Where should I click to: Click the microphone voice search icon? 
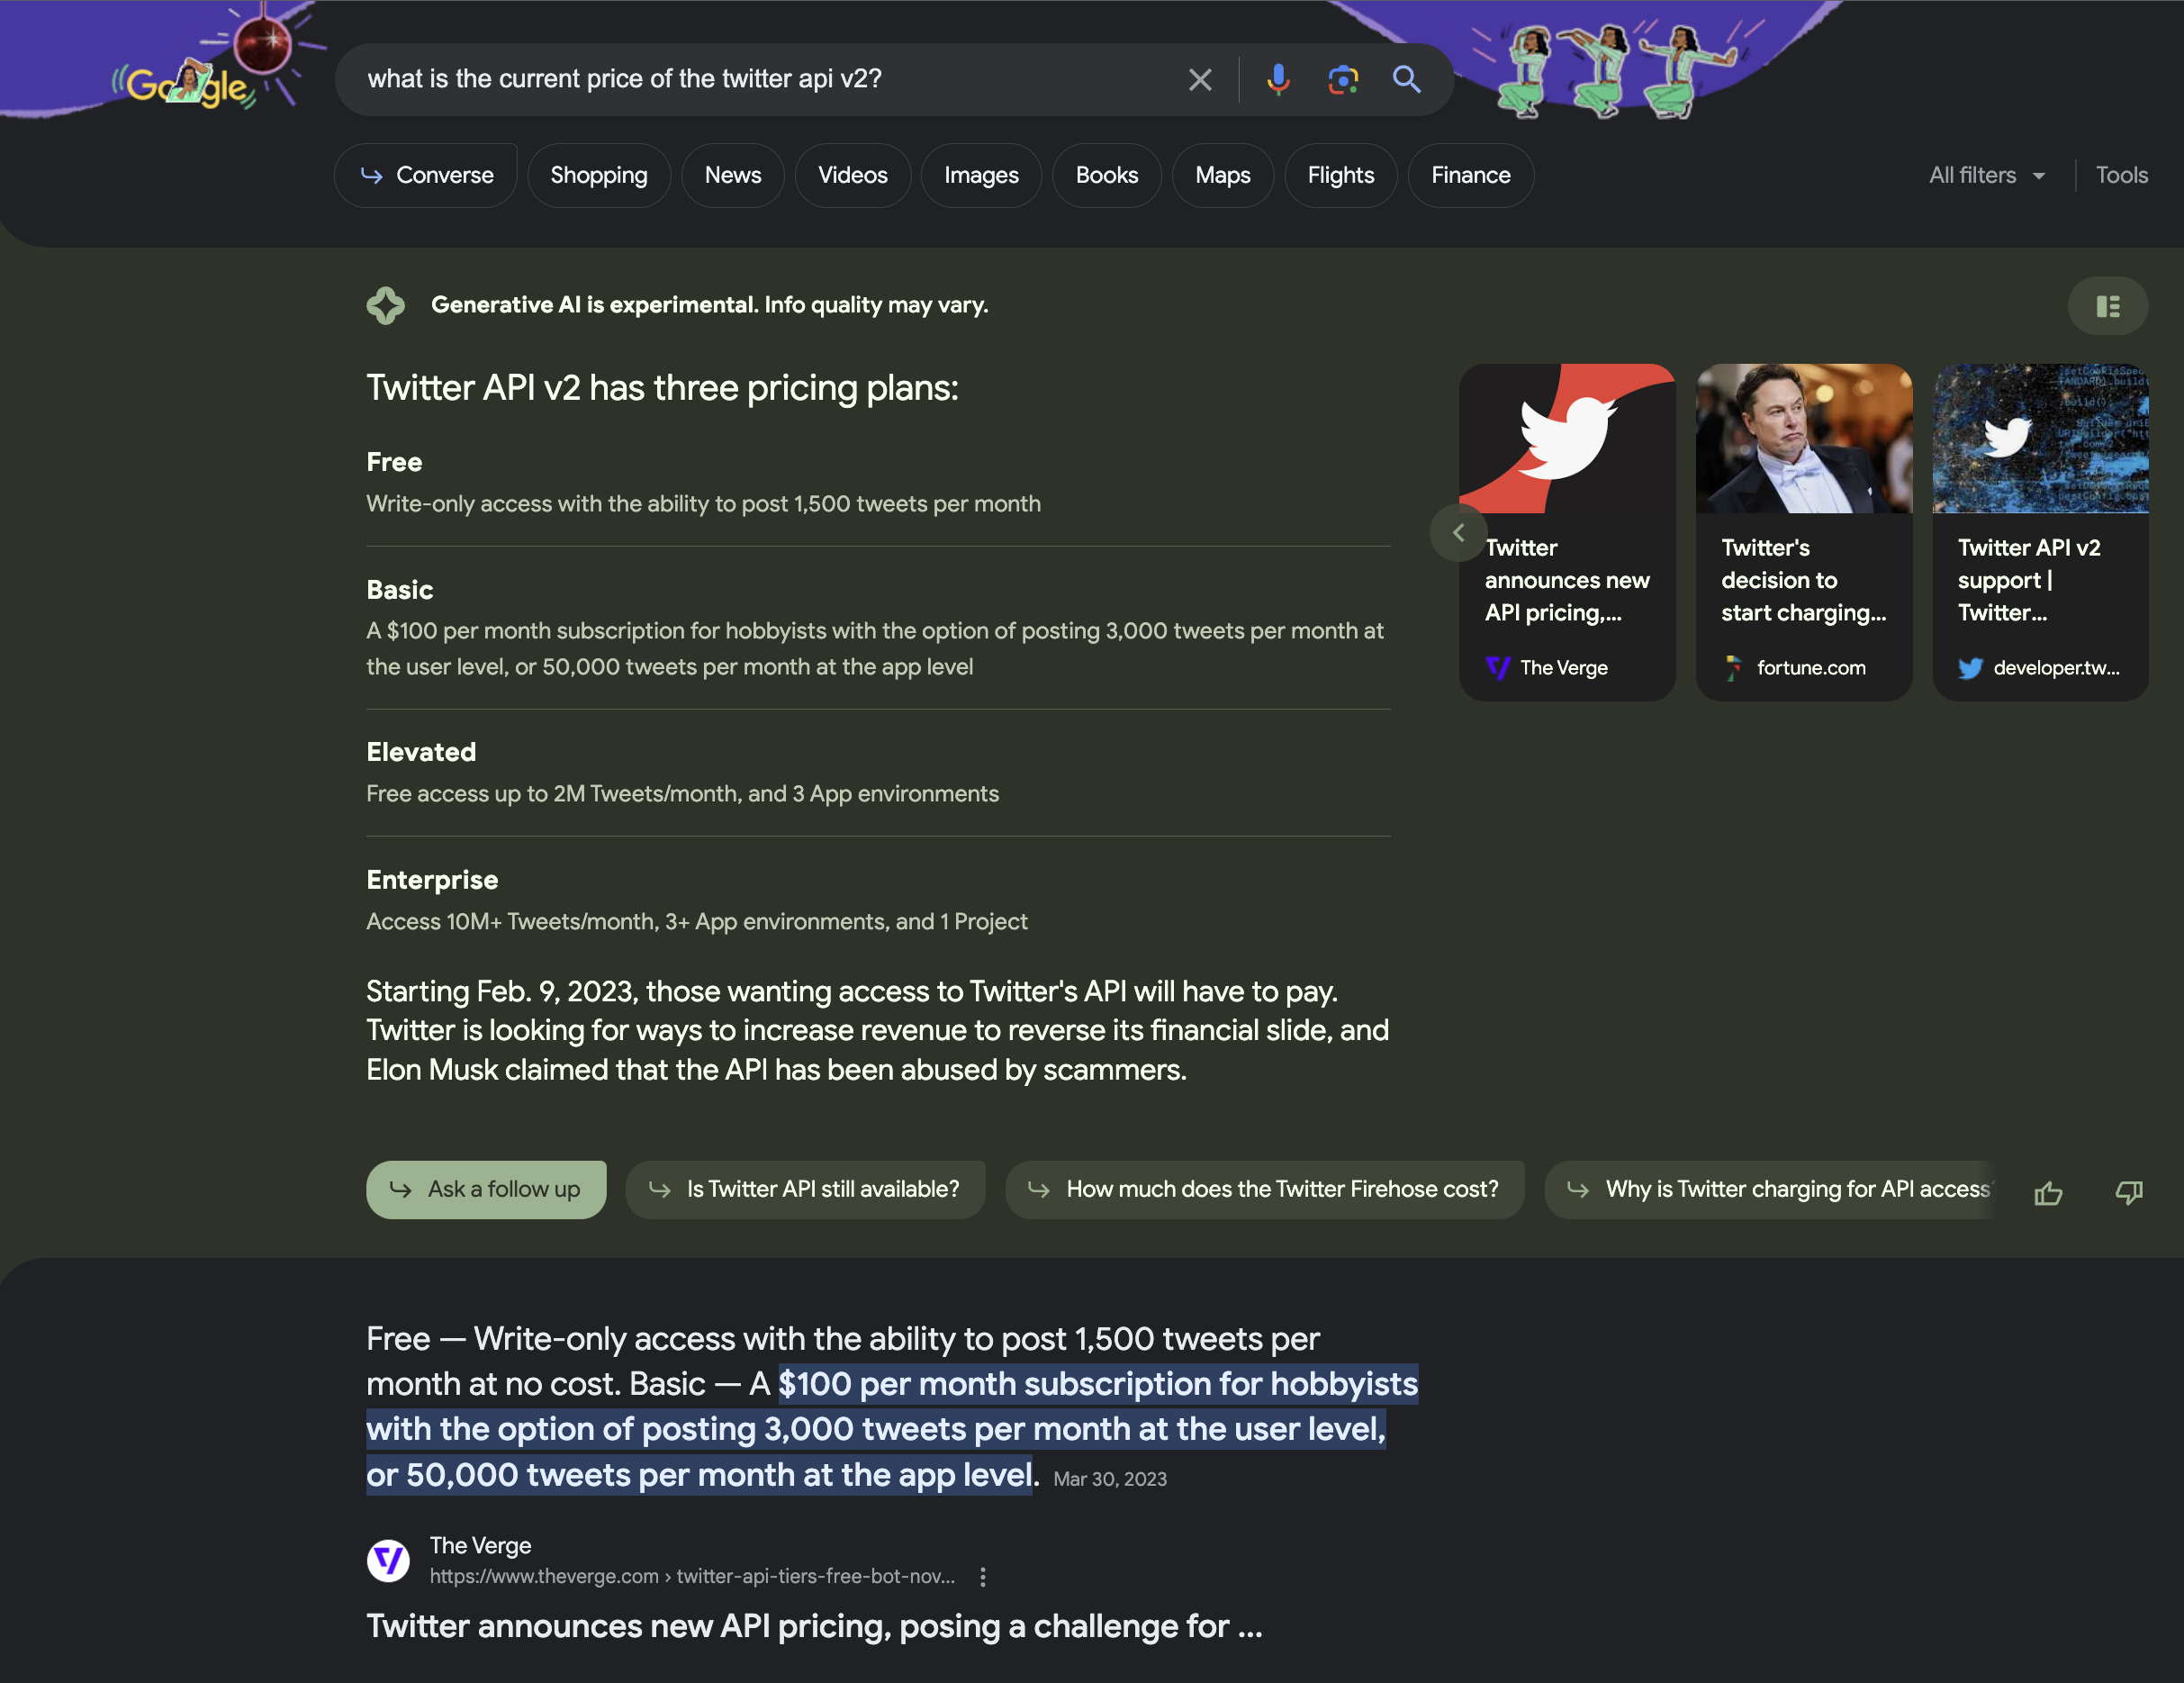[x=1277, y=76]
